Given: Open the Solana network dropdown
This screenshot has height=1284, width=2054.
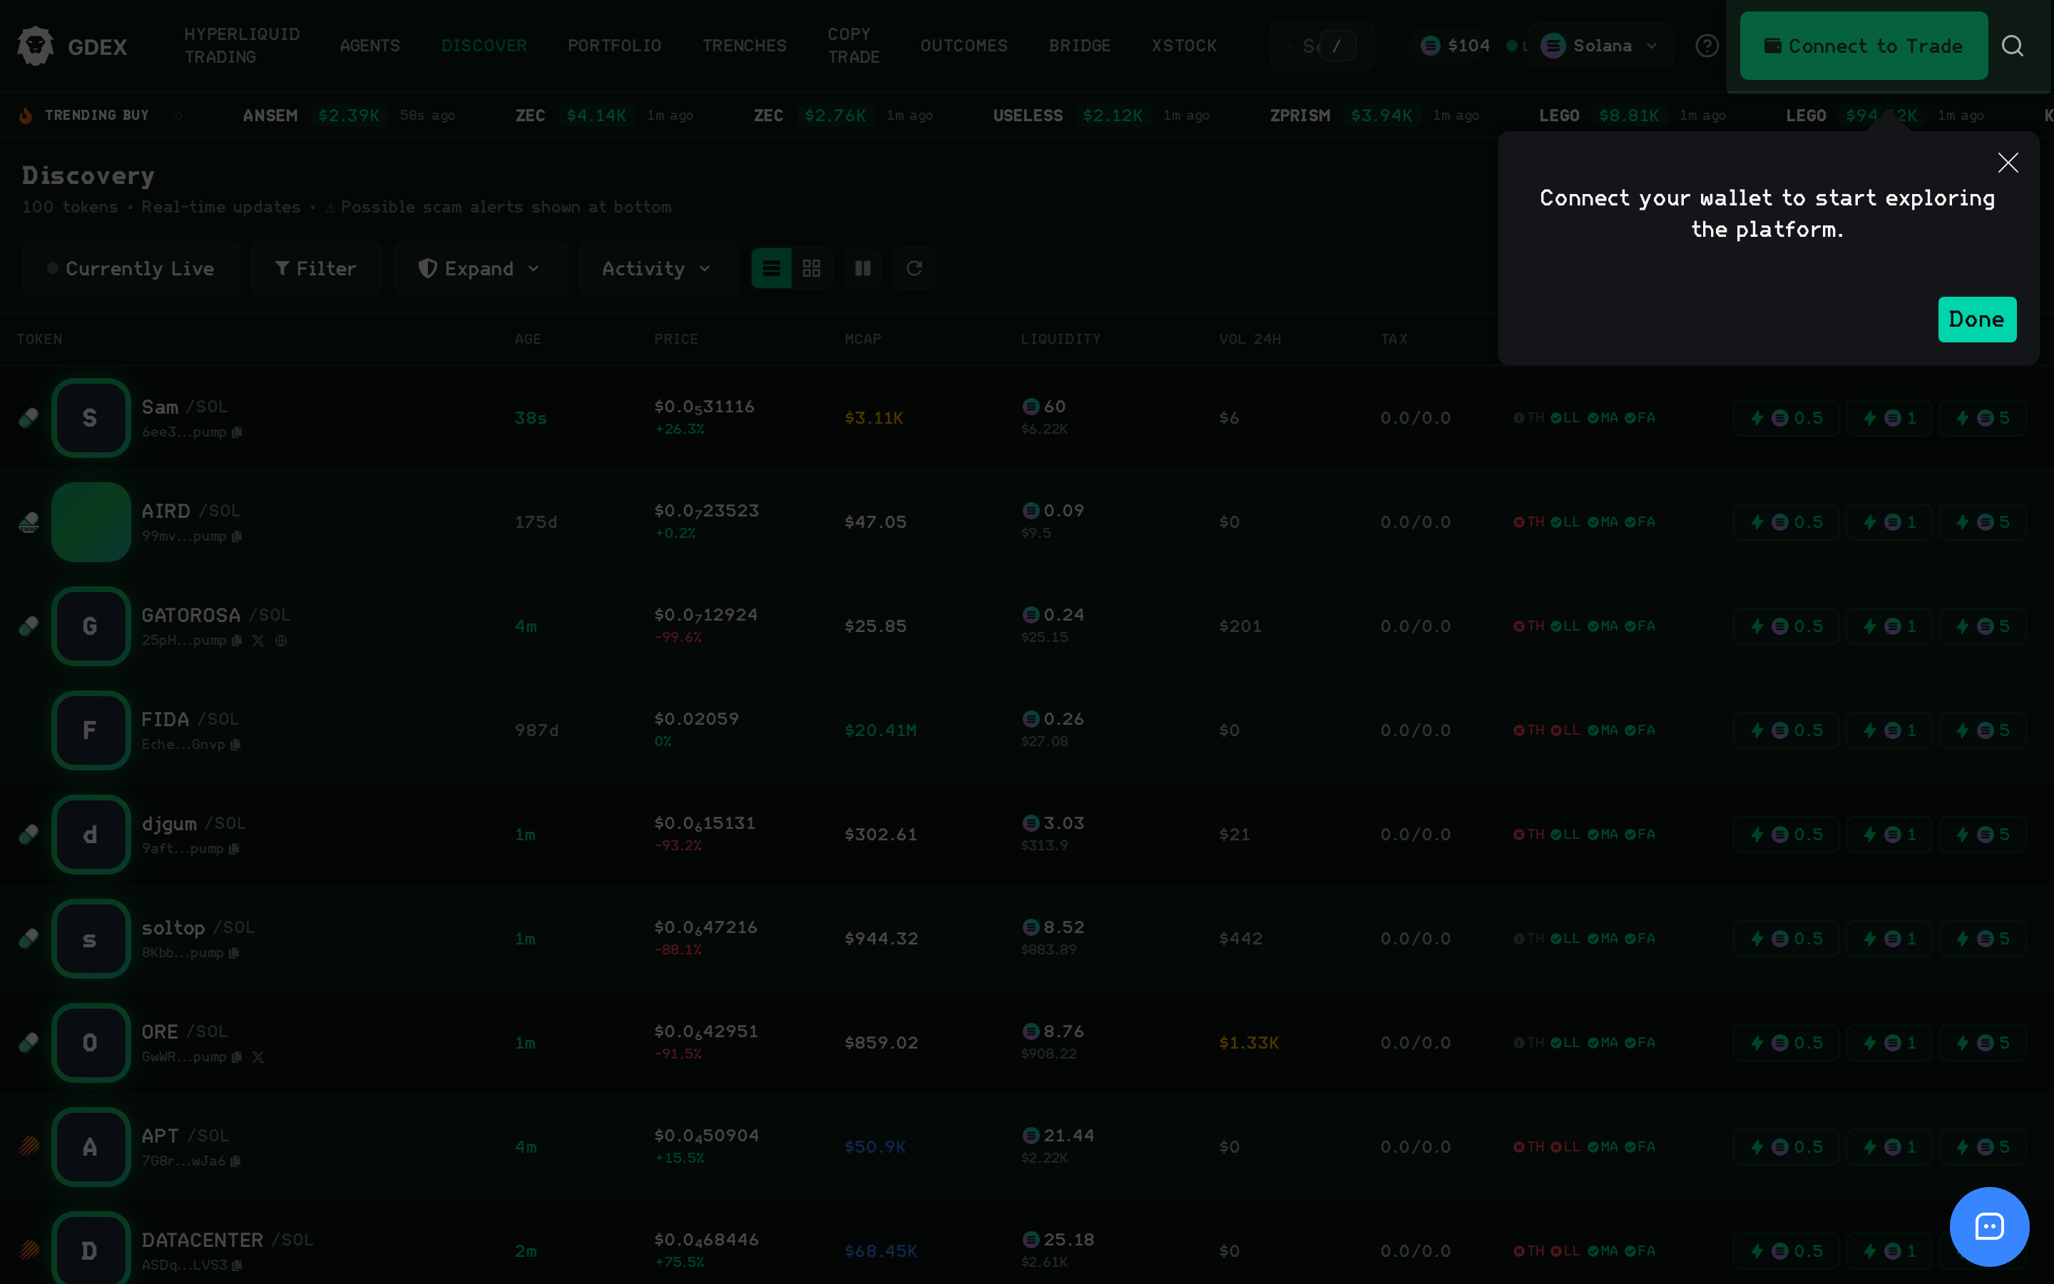Looking at the screenshot, I should coord(1600,46).
